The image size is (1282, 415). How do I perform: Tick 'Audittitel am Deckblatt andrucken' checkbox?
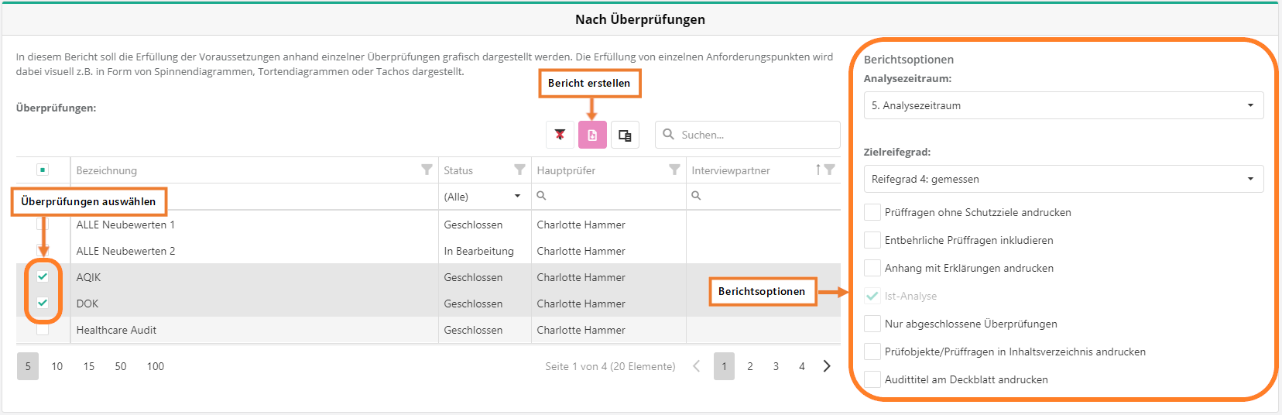click(x=872, y=379)
